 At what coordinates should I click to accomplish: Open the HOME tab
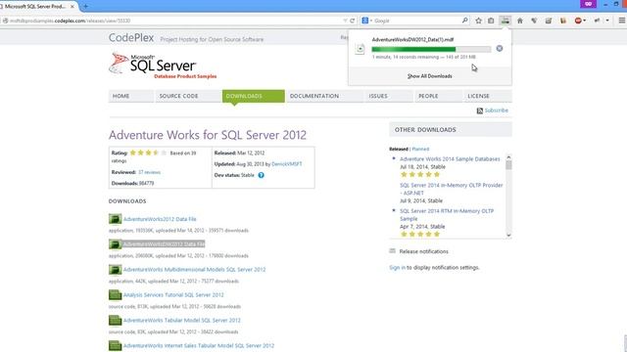tap(130, 96)
